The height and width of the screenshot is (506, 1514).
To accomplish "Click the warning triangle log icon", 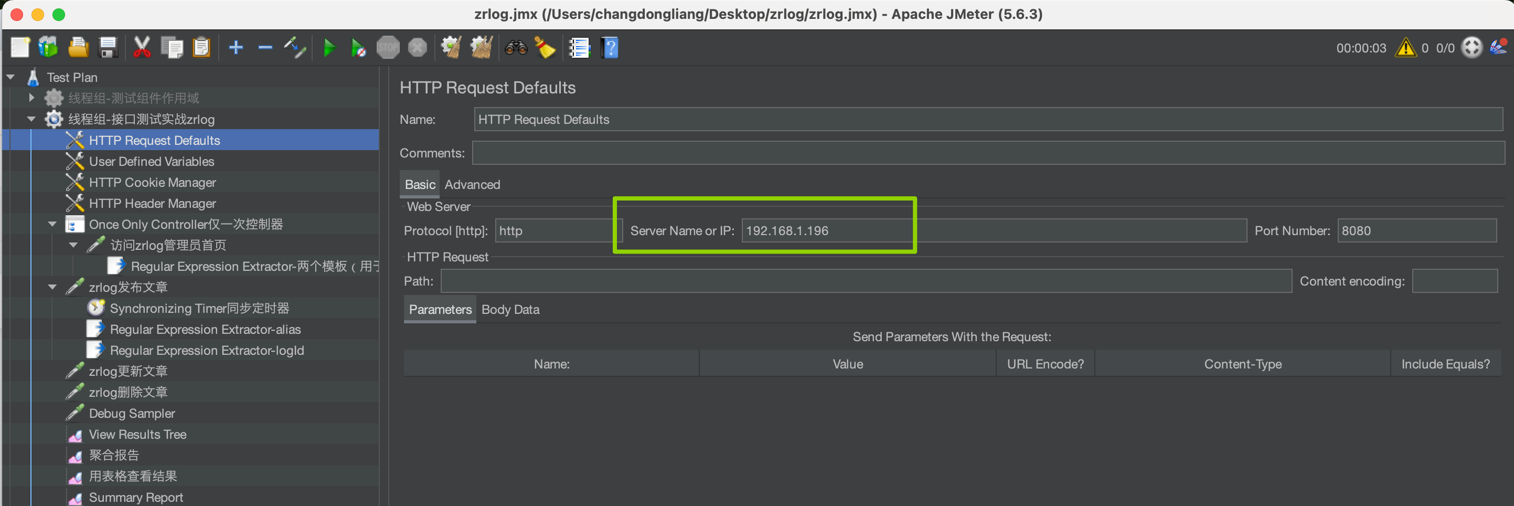I will (1405, 48).
